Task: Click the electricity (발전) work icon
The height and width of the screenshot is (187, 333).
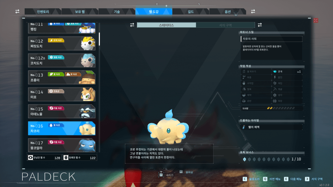Action: [x=275, y=77]
